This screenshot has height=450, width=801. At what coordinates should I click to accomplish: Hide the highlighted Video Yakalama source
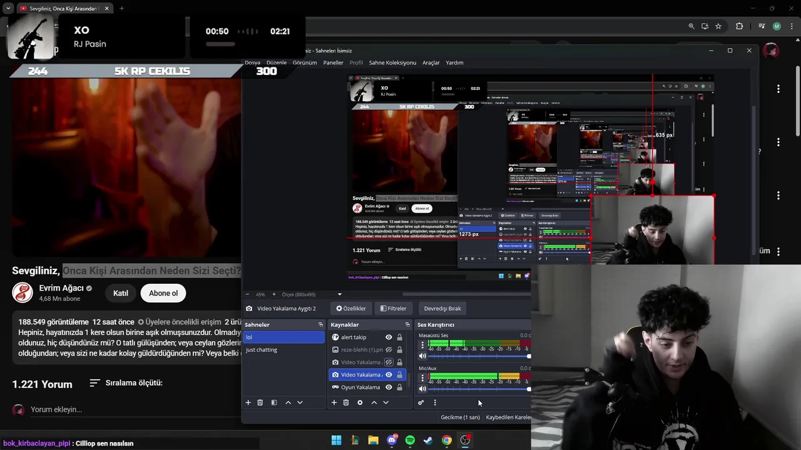(389, 374)
